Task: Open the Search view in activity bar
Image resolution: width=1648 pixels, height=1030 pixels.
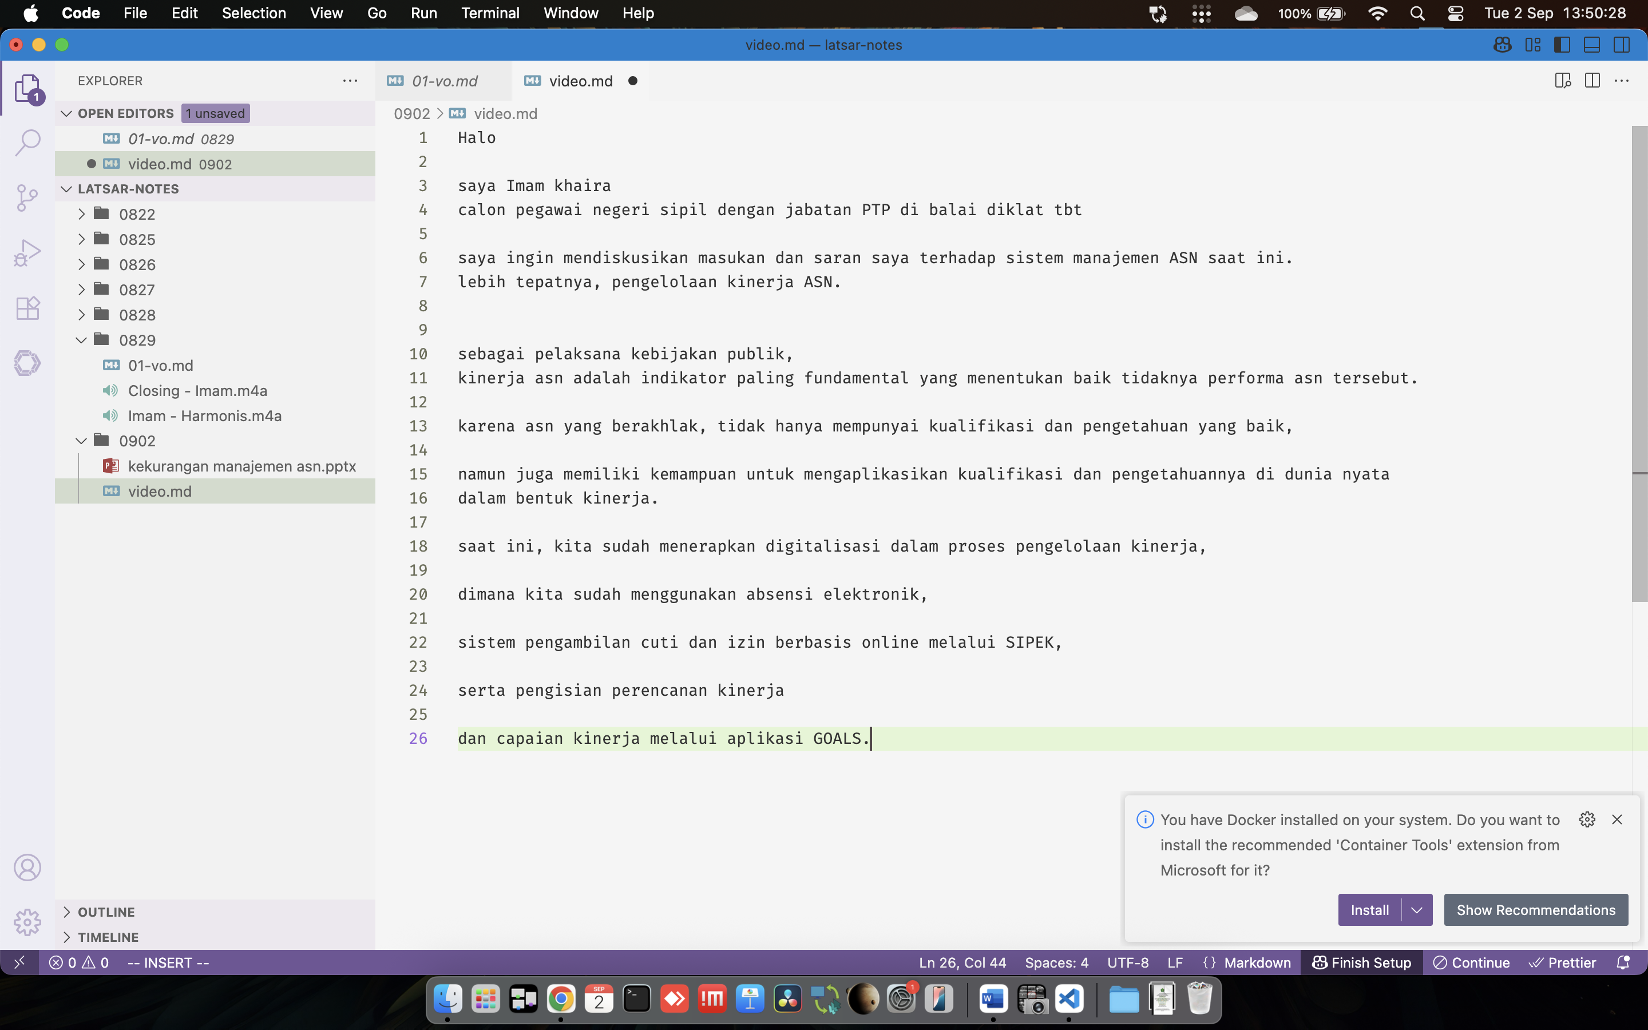Action: 27,142
